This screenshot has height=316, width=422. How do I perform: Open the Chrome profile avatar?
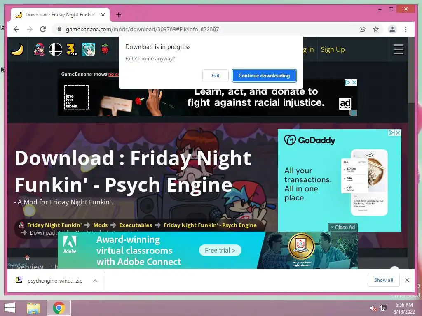pyautogui.click(x=392, y=29)
